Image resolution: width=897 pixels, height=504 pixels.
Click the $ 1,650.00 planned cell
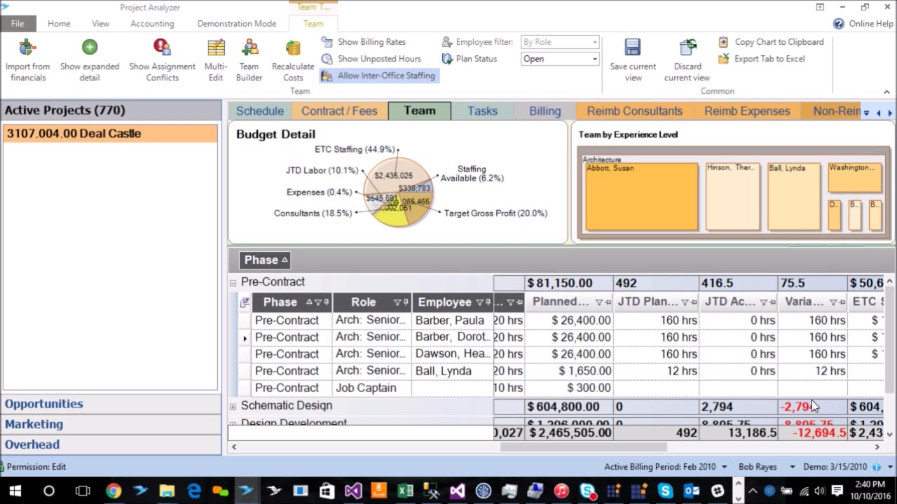coord(568,371)
